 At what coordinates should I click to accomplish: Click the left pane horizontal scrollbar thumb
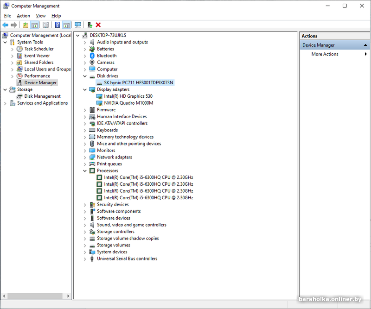point(35,296)
